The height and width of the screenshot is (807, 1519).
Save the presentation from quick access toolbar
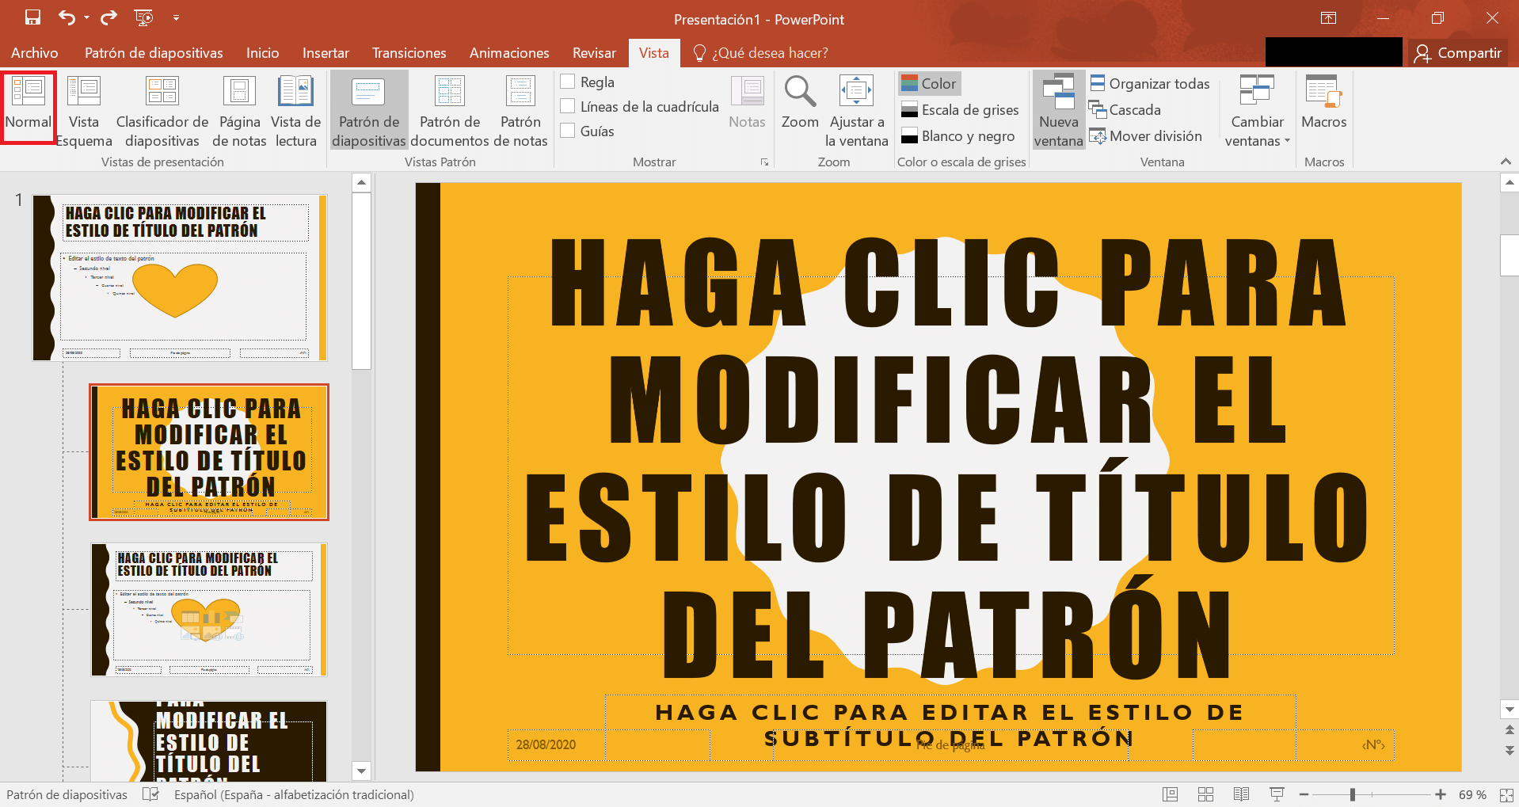pyautogui.click(x=32, y=17)
